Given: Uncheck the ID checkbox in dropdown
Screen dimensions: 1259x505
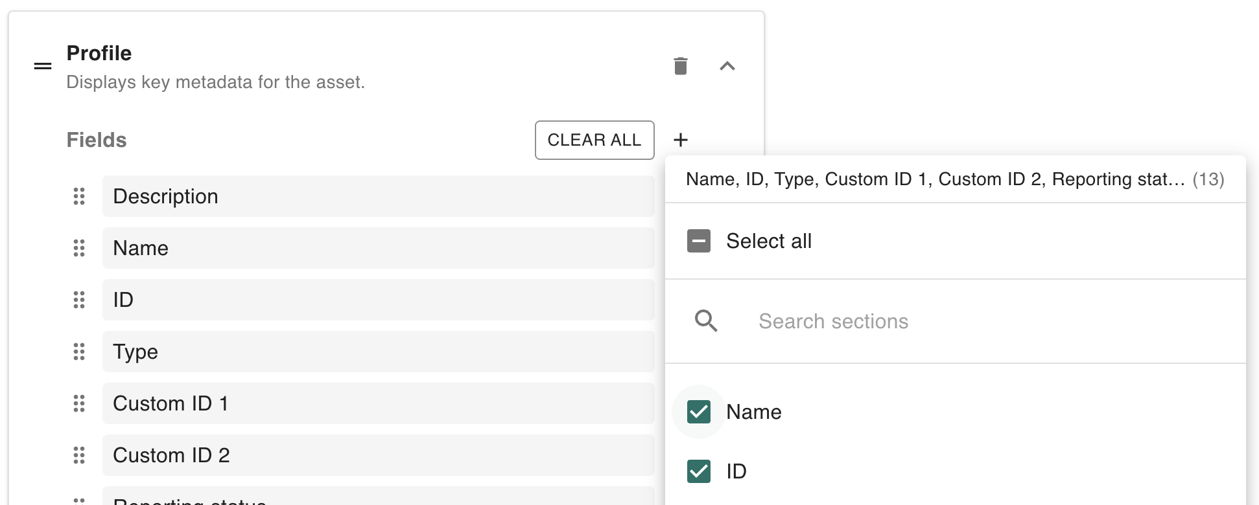Looking at the screenshot, I should pyautogui.click(x=699, y=471).
